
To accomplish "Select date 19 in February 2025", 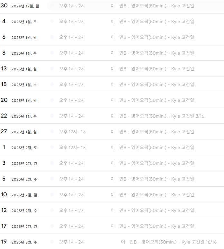I will point(4,242).
